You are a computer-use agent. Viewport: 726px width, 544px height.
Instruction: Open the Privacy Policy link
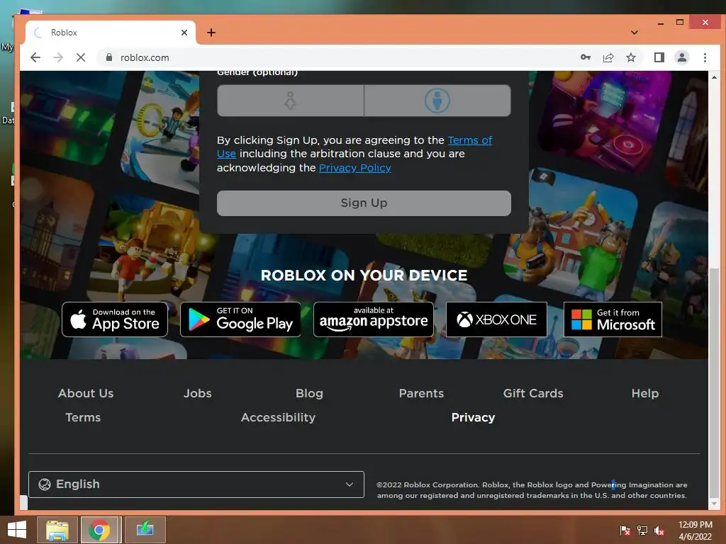pyautogui.click(x=354, y=167)
